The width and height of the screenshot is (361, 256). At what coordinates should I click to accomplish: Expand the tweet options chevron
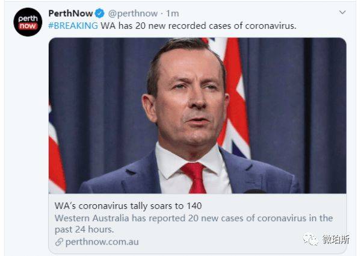point(342,12)
